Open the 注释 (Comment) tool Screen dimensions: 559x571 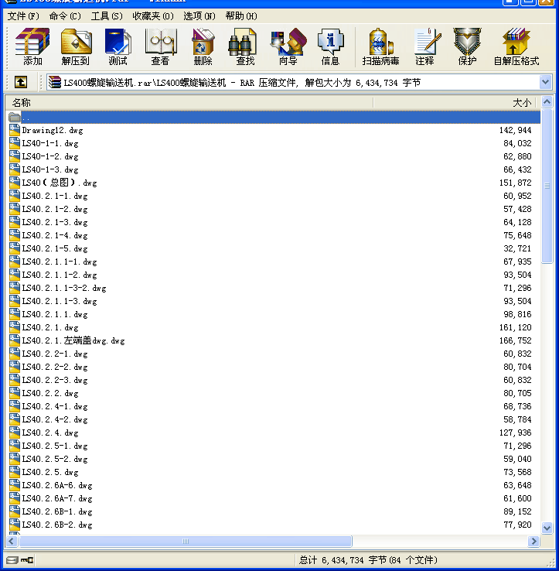pos(425,47)
